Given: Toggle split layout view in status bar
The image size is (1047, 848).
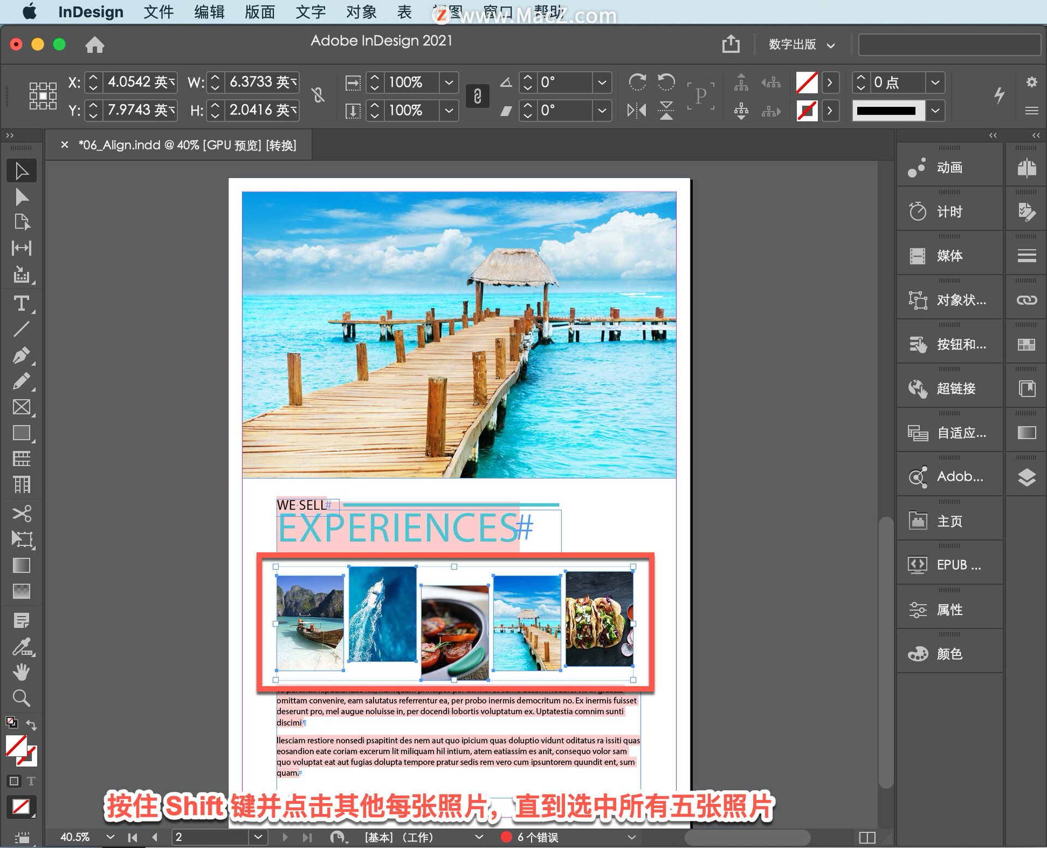Looking at the screenshot, I should pos(867,837).
